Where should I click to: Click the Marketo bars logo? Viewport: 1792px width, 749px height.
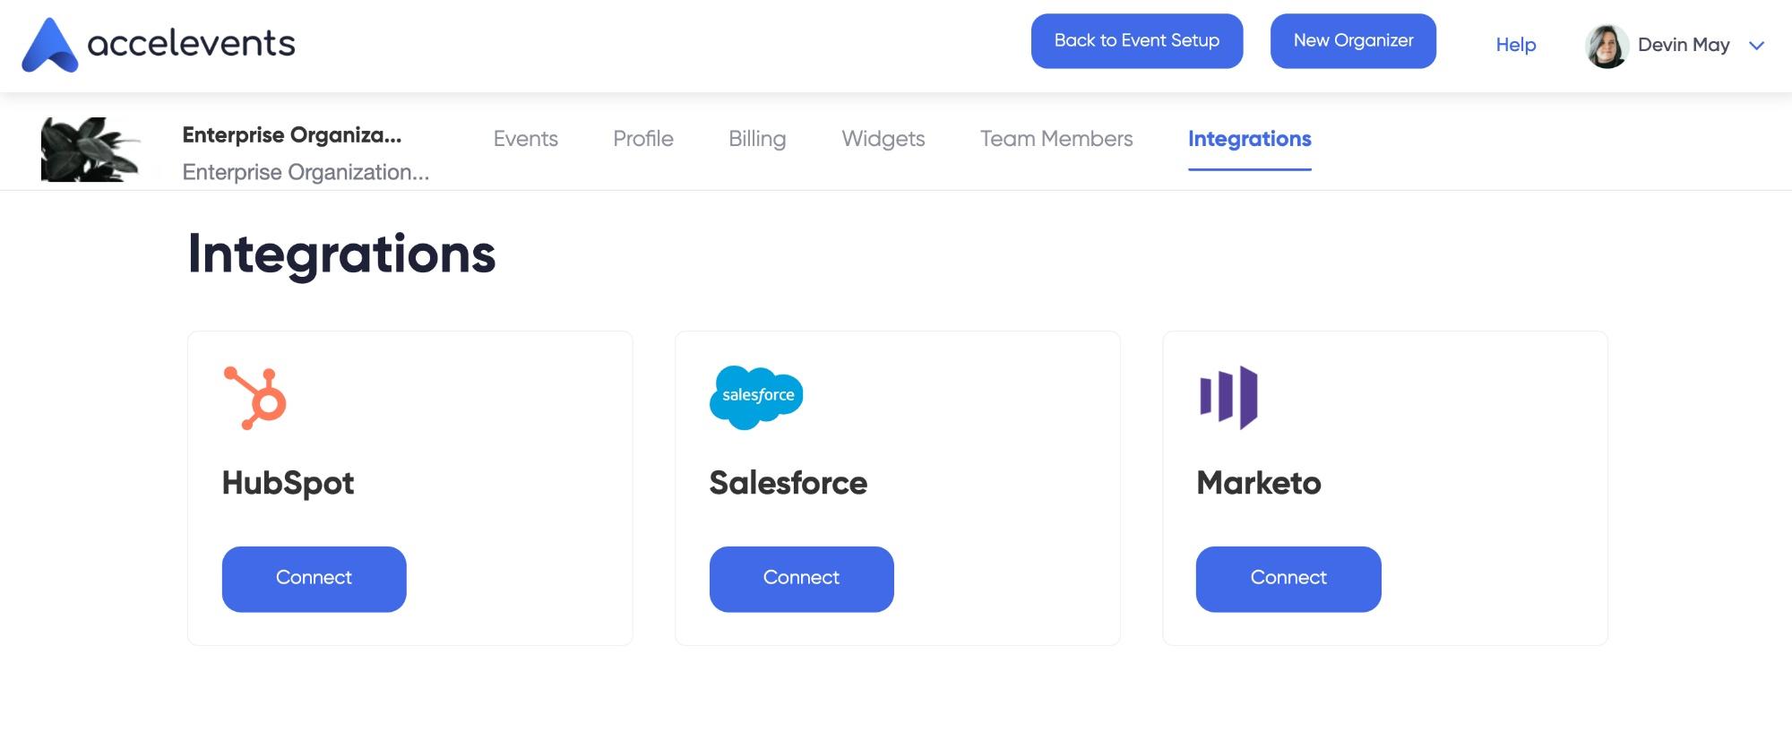pos(1228,397)
